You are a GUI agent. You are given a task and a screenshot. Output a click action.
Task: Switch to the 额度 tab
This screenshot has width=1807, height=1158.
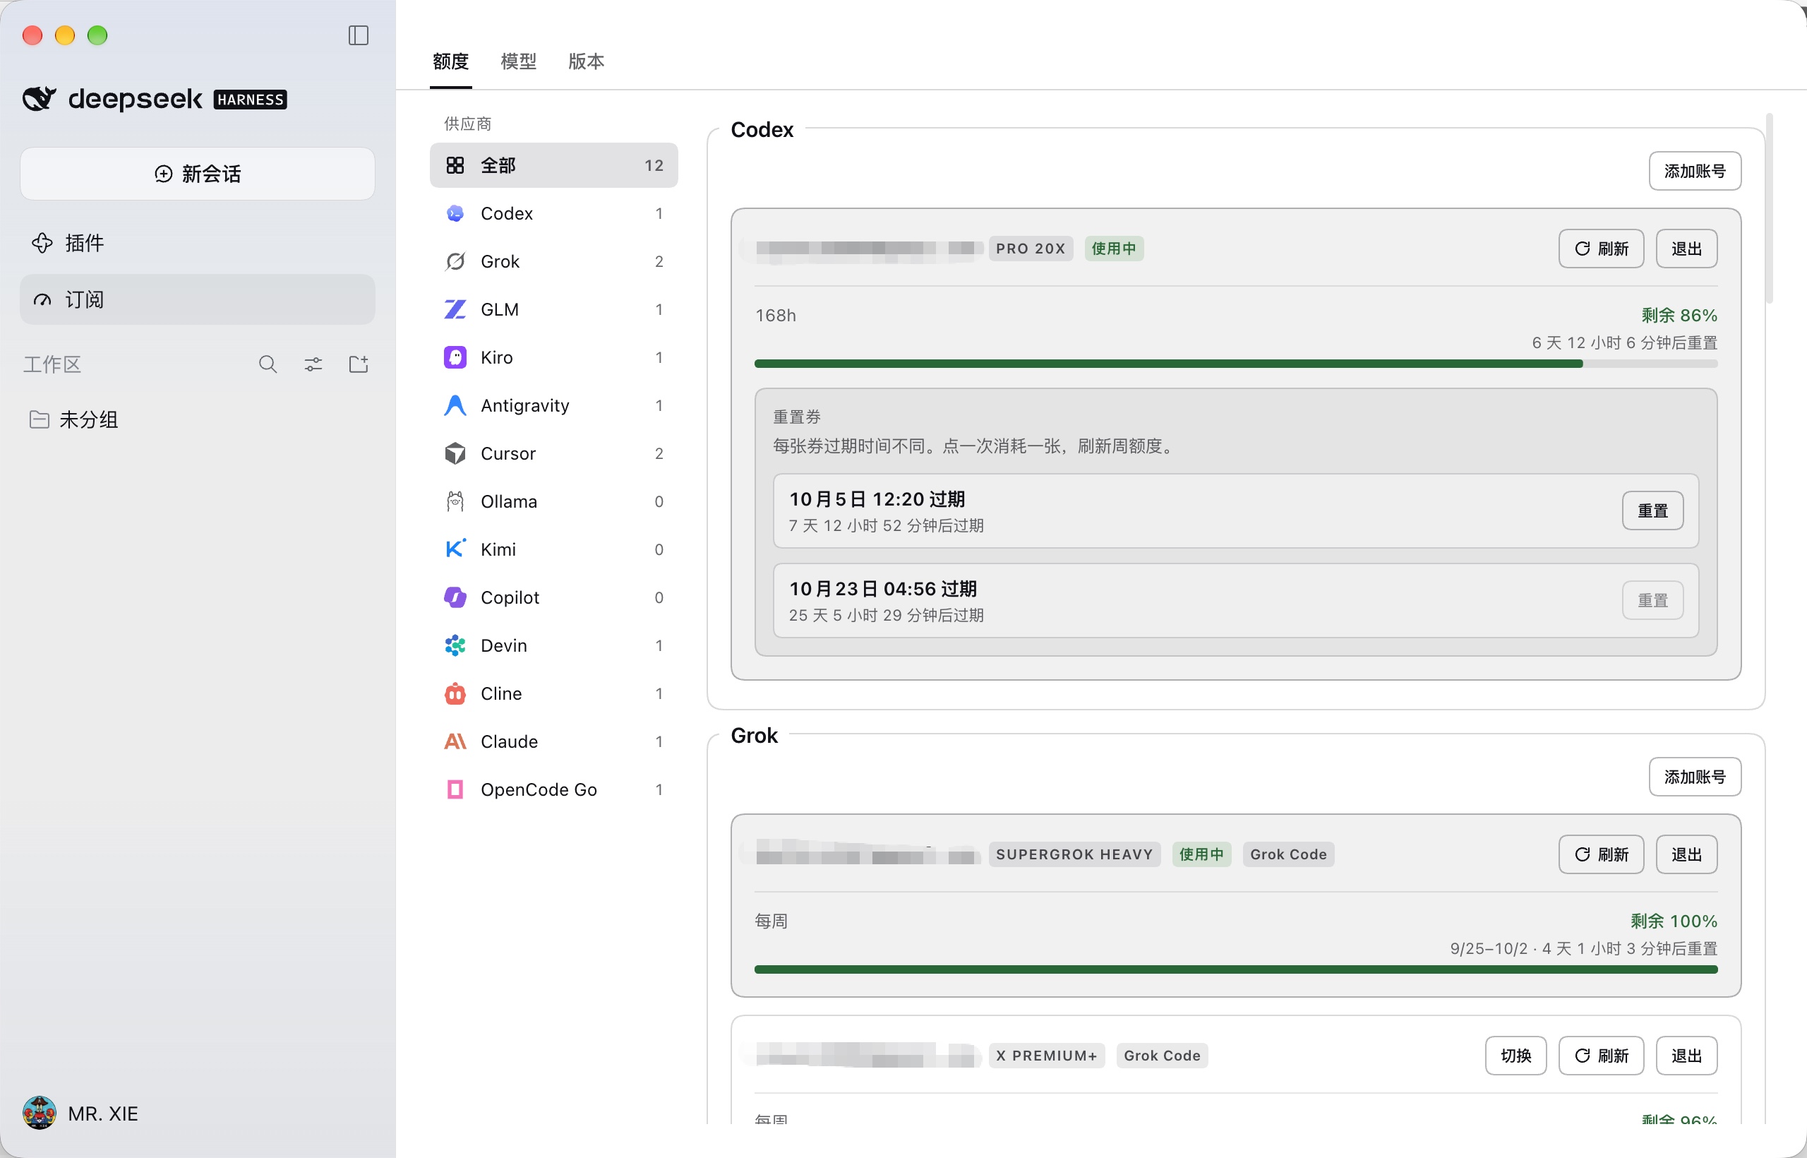tap(451, 61)
